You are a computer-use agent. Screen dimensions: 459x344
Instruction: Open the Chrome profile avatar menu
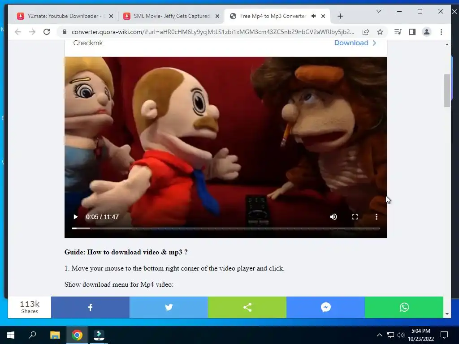point(427,32)
